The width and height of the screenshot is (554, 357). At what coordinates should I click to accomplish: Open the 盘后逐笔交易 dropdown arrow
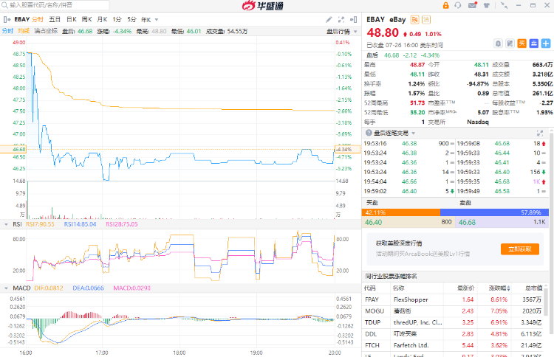[414, 133]
